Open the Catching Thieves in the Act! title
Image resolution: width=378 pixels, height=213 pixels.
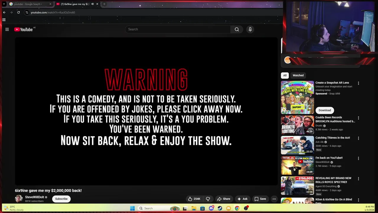333,138
